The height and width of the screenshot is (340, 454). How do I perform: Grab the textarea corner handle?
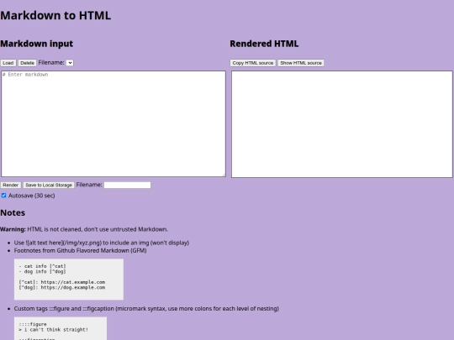coord(224,175)
